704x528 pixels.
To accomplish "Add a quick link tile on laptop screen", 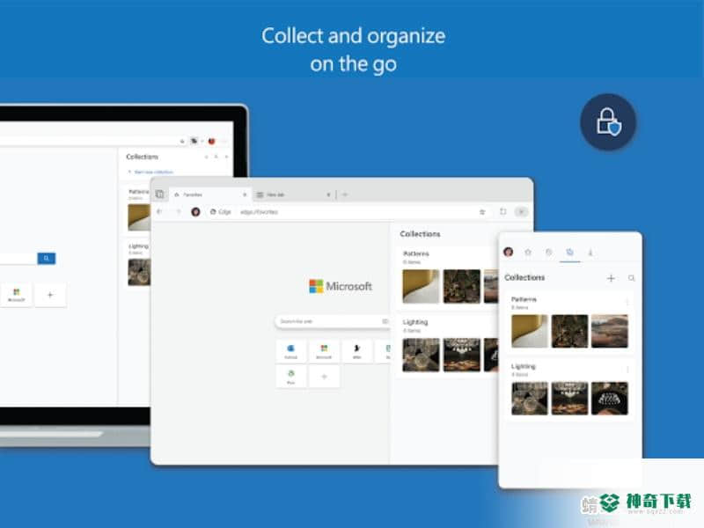I will (x=50, y=295).
